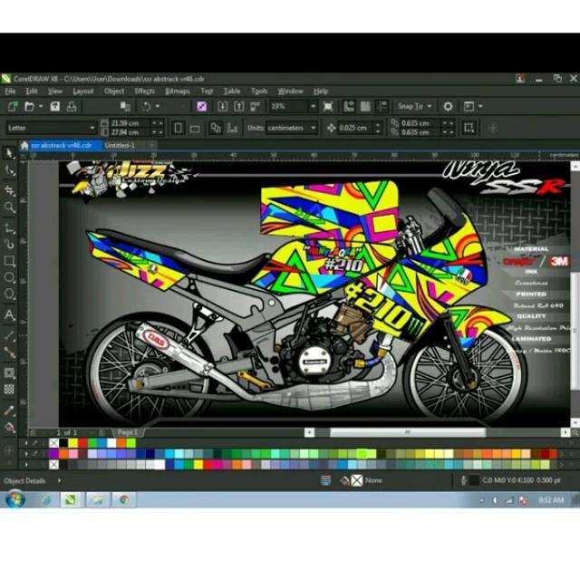Open the 19% zoom level dropdown
This screenshot has width=580, height=580.
[x=313, y=107]
